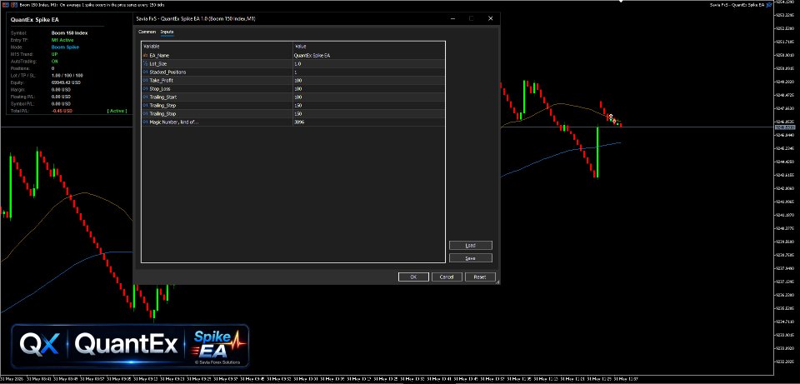Click M1 Active entry timeframe status
Viewport: 800px width, 384px height.
tap(62, 40)
